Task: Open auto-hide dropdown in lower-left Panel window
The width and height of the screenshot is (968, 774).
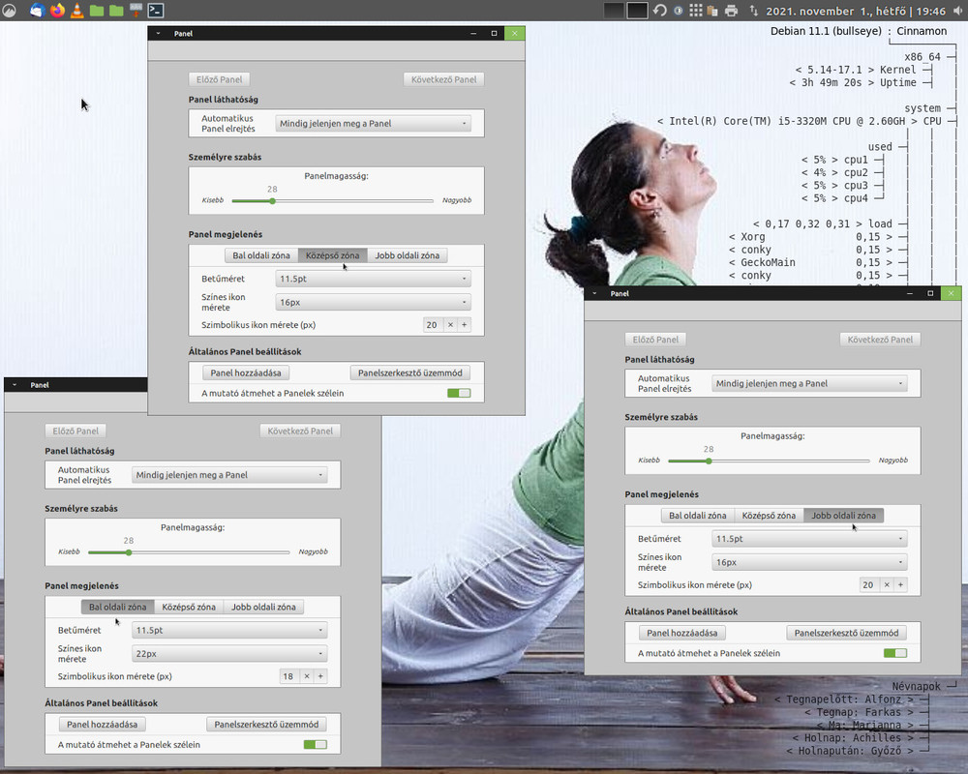Action: [x=229, y=475]
